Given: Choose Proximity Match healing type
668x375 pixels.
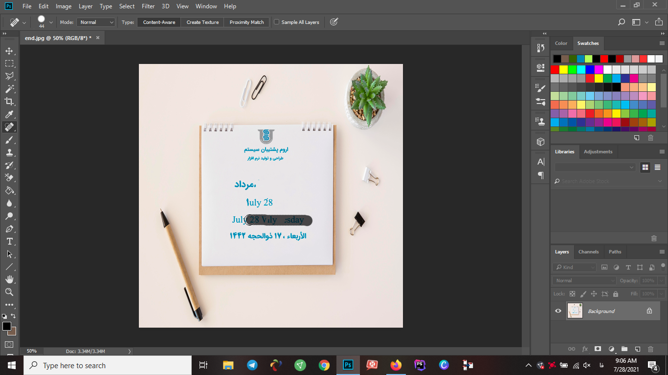Looking at the screenshot, I should point(246,22).
